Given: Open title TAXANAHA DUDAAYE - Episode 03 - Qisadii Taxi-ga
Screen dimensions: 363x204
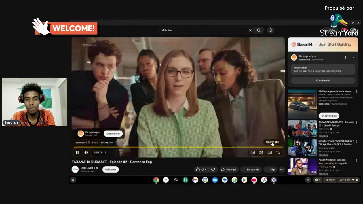Looking at the screenshot, I should 336,124.
